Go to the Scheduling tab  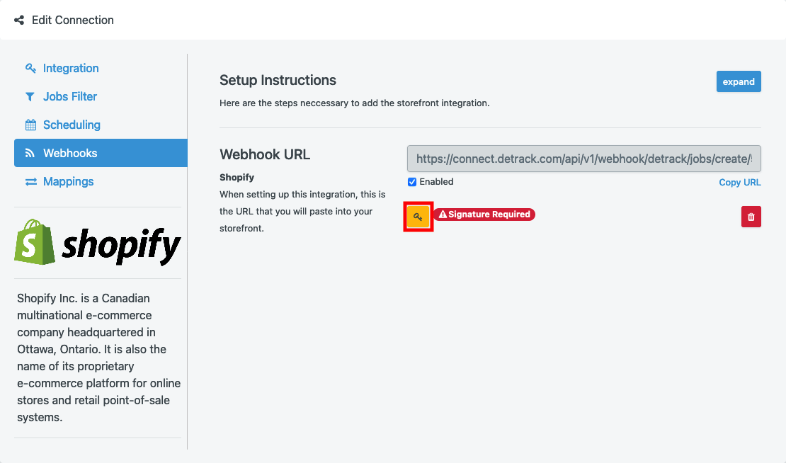pyautogui.click(x=72, y=125)
